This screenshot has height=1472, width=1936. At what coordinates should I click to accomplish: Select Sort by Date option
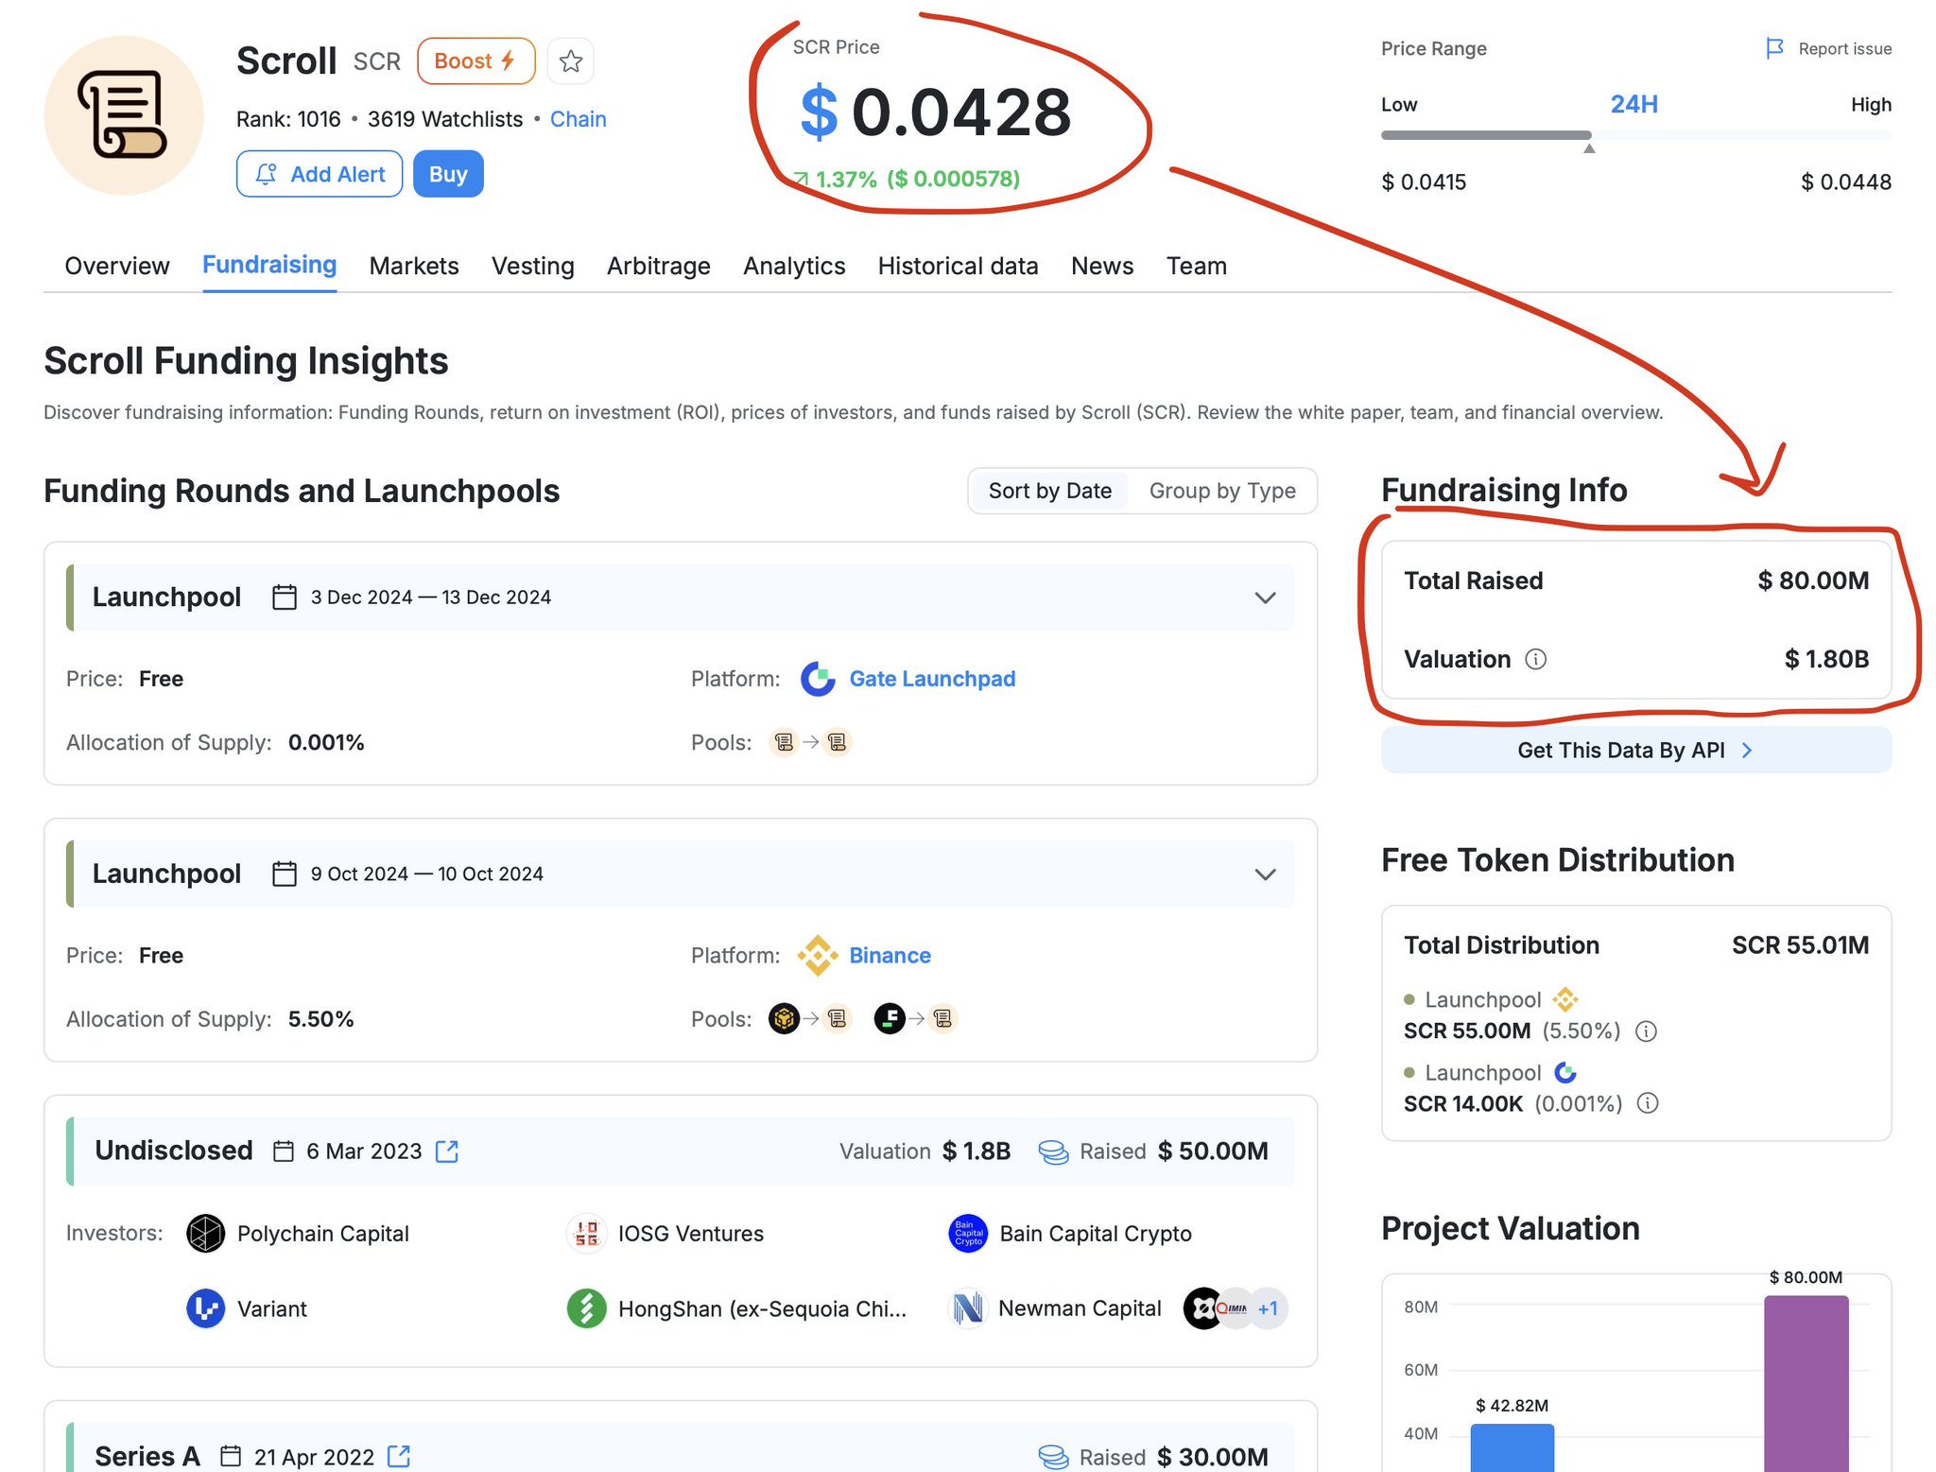click(1049, 491)
